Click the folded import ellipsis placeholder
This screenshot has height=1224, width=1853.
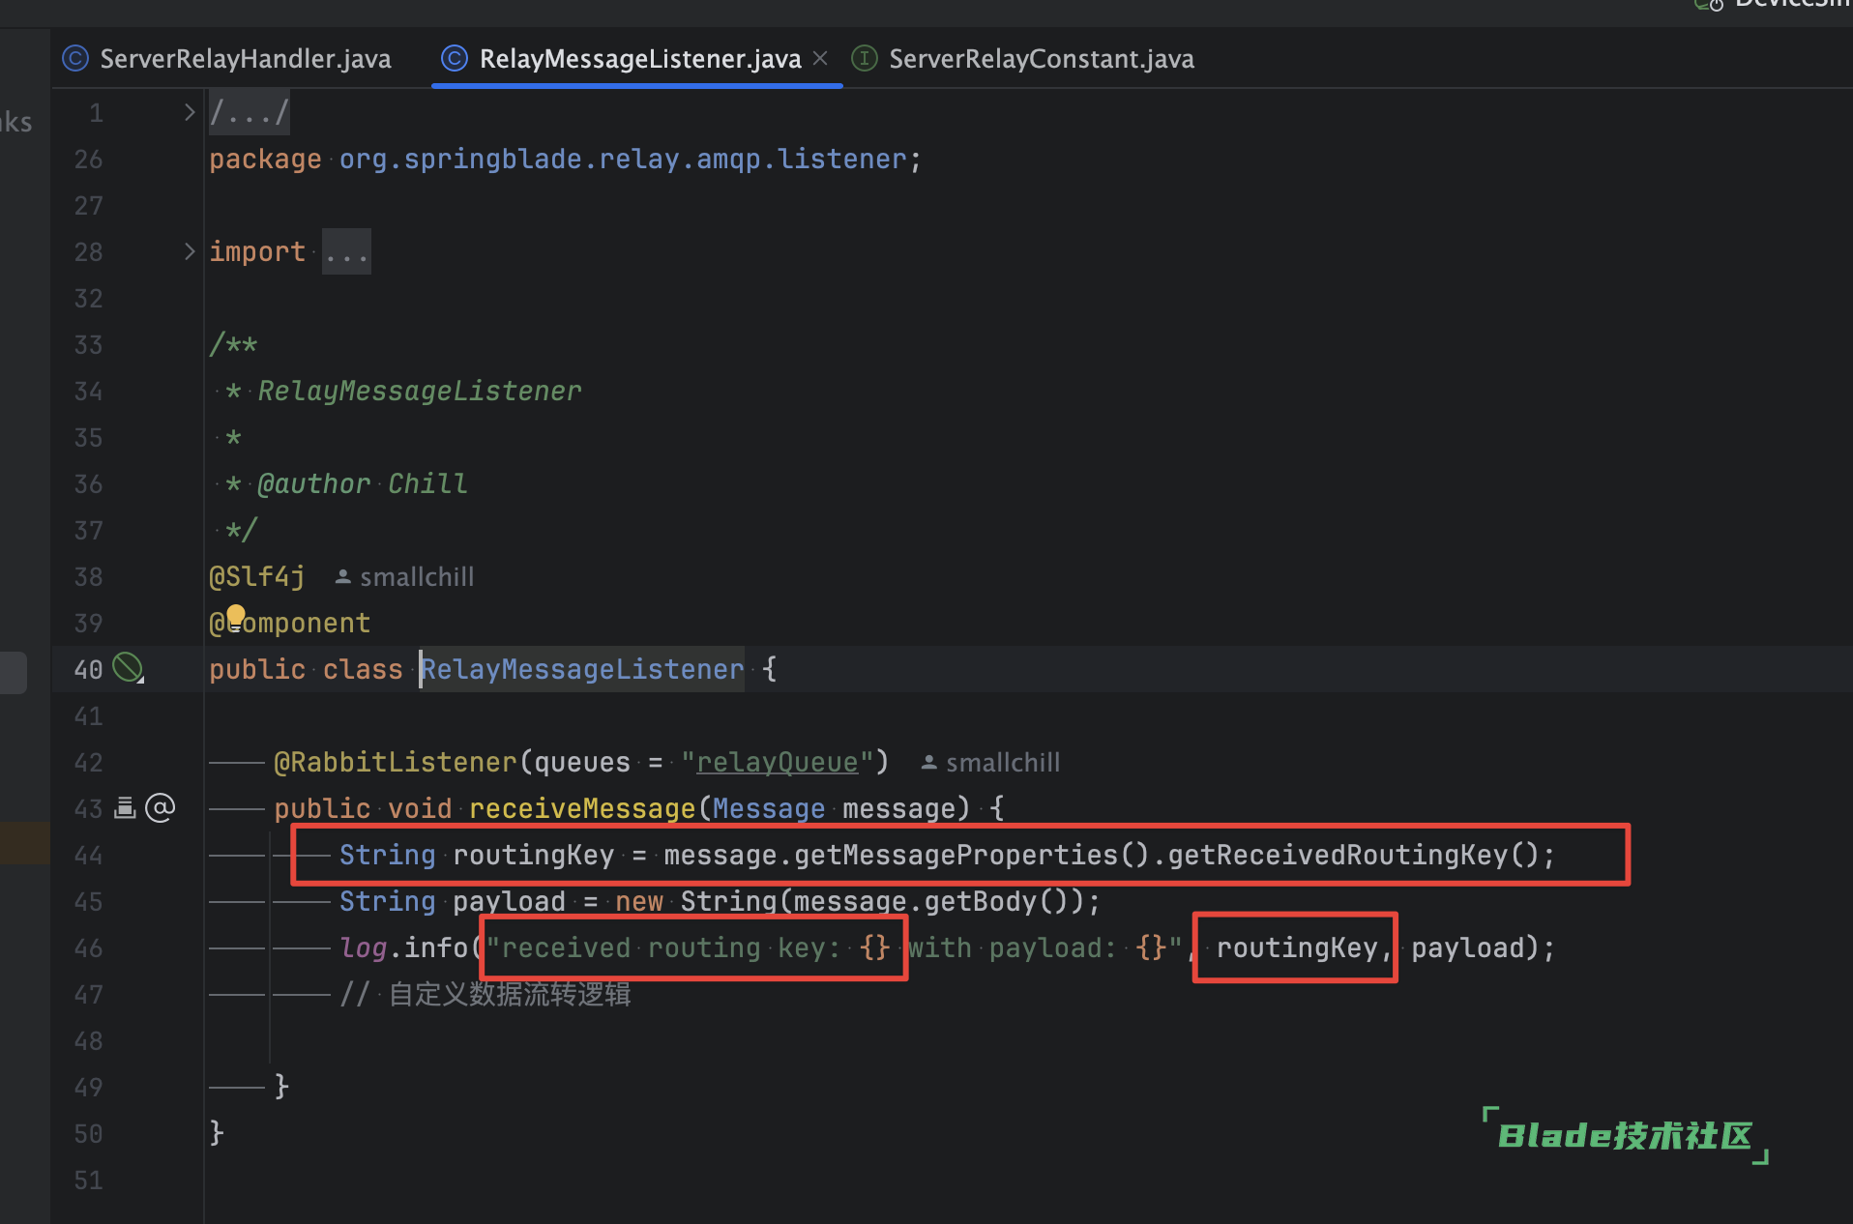click(x=346, y=252)
